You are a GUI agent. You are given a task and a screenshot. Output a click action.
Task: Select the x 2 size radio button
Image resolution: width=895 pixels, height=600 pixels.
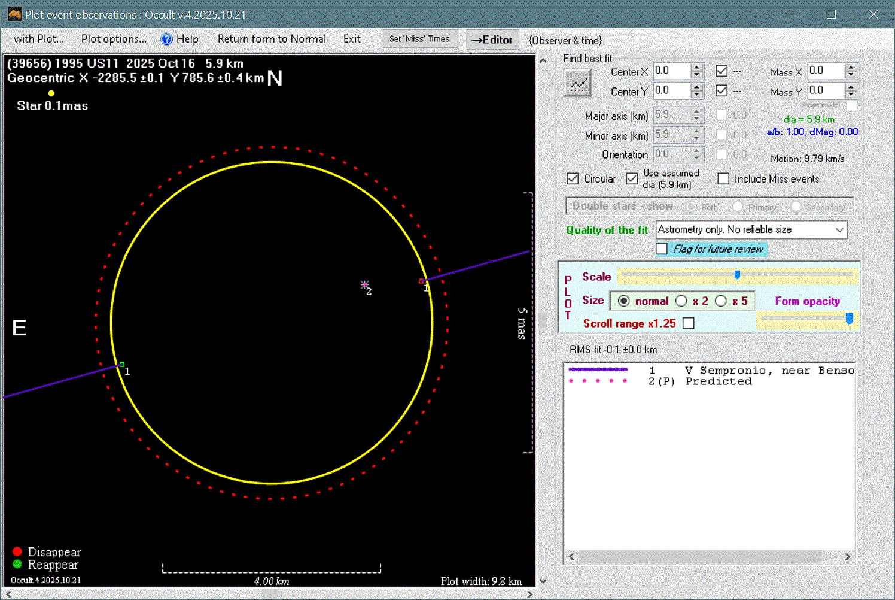(681, 301)
